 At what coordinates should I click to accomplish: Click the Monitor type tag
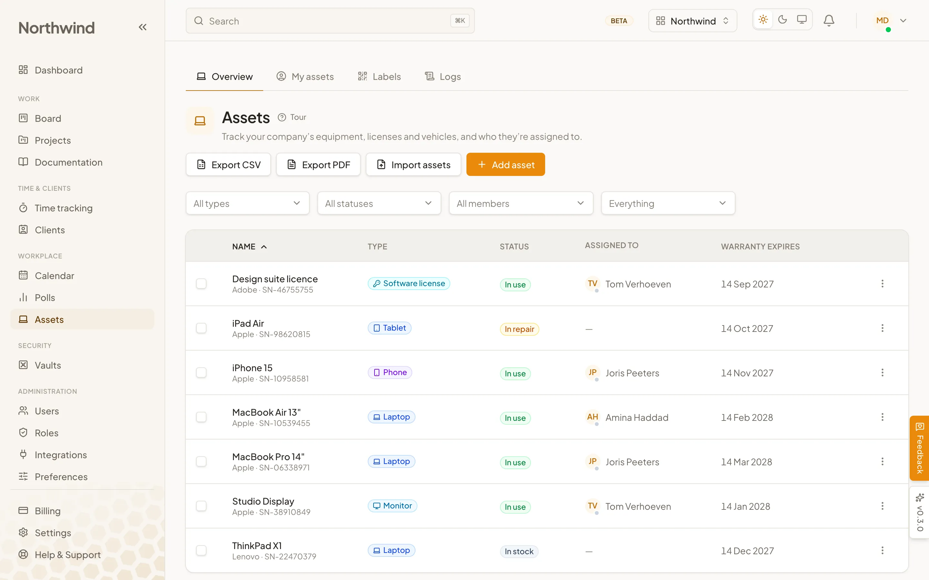tap(392, 506)
